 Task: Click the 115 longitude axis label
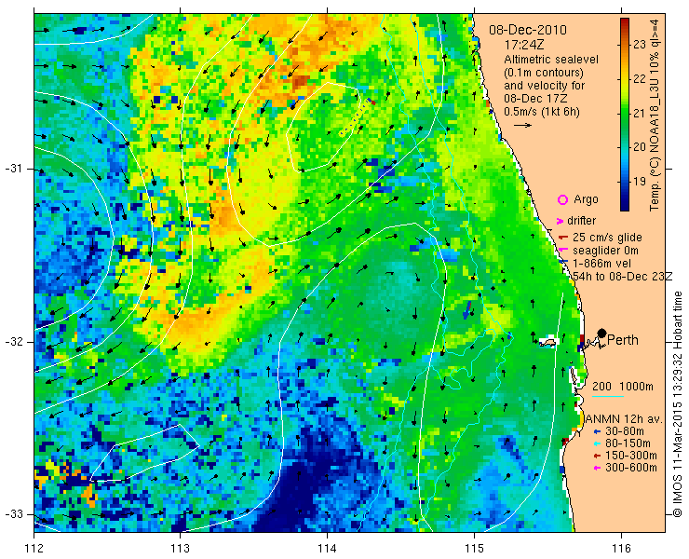tap(474, 548)
